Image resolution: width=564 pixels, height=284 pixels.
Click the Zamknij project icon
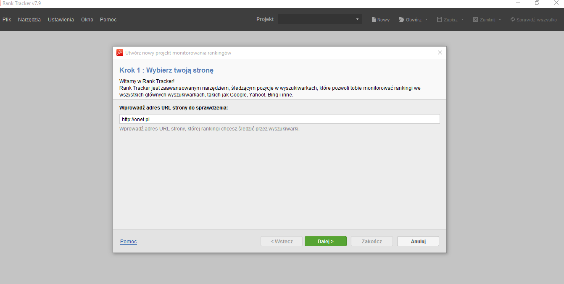click(x=476, y=20)
